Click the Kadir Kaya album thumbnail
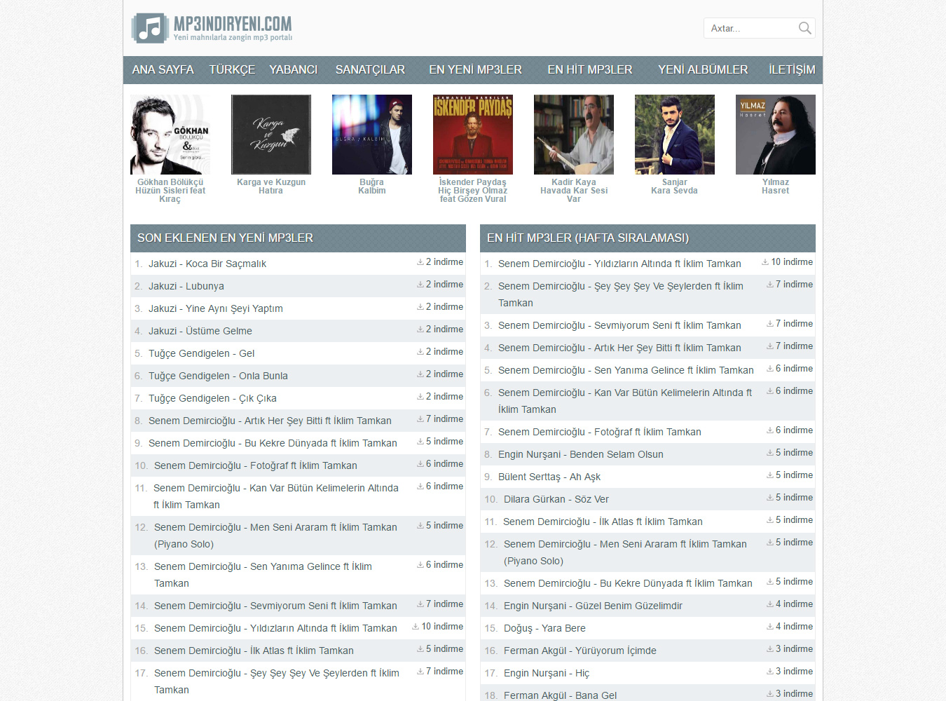 (x=574, y=135)
